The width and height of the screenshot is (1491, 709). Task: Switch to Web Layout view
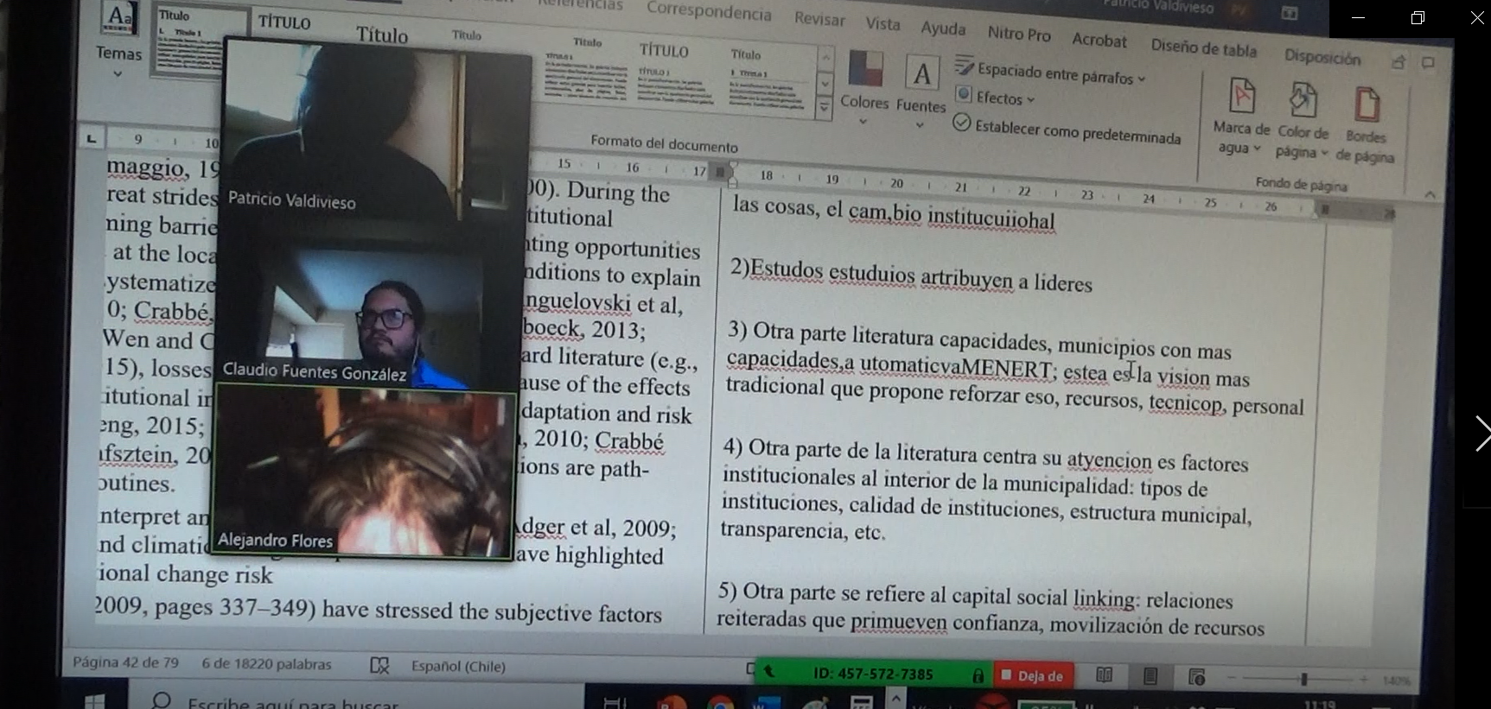coord(1196,677)
